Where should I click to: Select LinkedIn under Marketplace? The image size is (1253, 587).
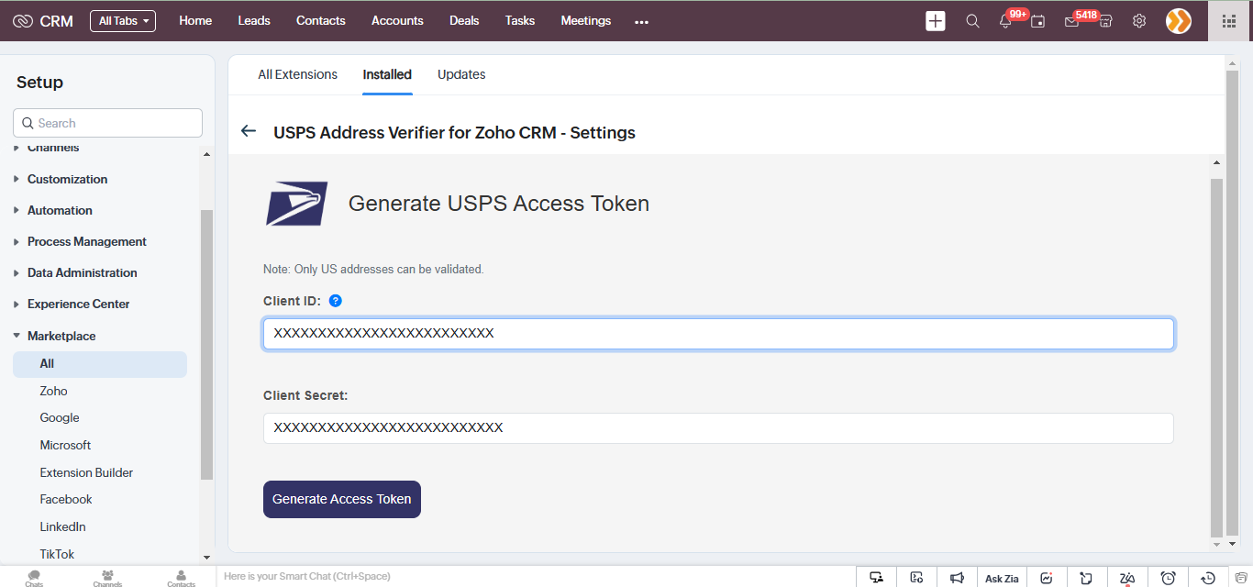tap(62, 526)
